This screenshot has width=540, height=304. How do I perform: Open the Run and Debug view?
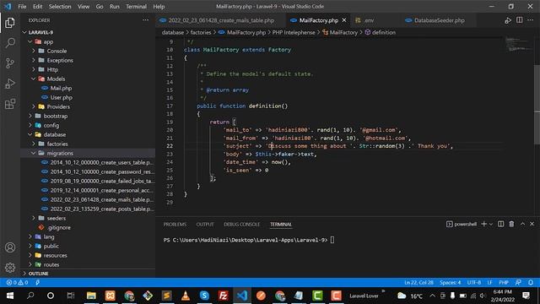pyautogui.click(x=10, y=84)
